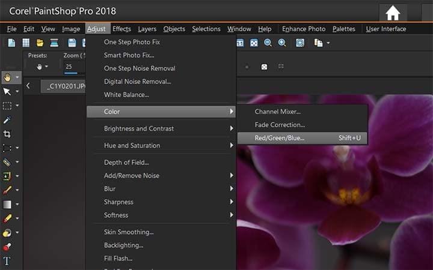
Task: Choose Channel Mixer... option
Action: click(x=302, y=112)
